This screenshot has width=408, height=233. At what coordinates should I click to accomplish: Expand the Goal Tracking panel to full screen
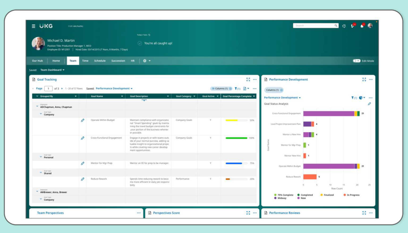[249, 79]
